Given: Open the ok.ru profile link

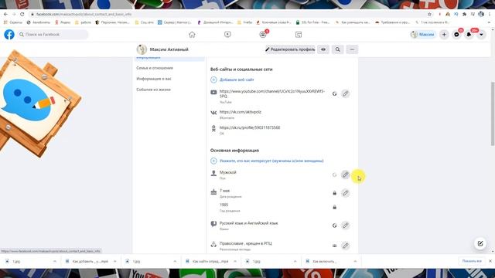Looking at the screenshot, I should pyautogui.click(x=250, y=127).
